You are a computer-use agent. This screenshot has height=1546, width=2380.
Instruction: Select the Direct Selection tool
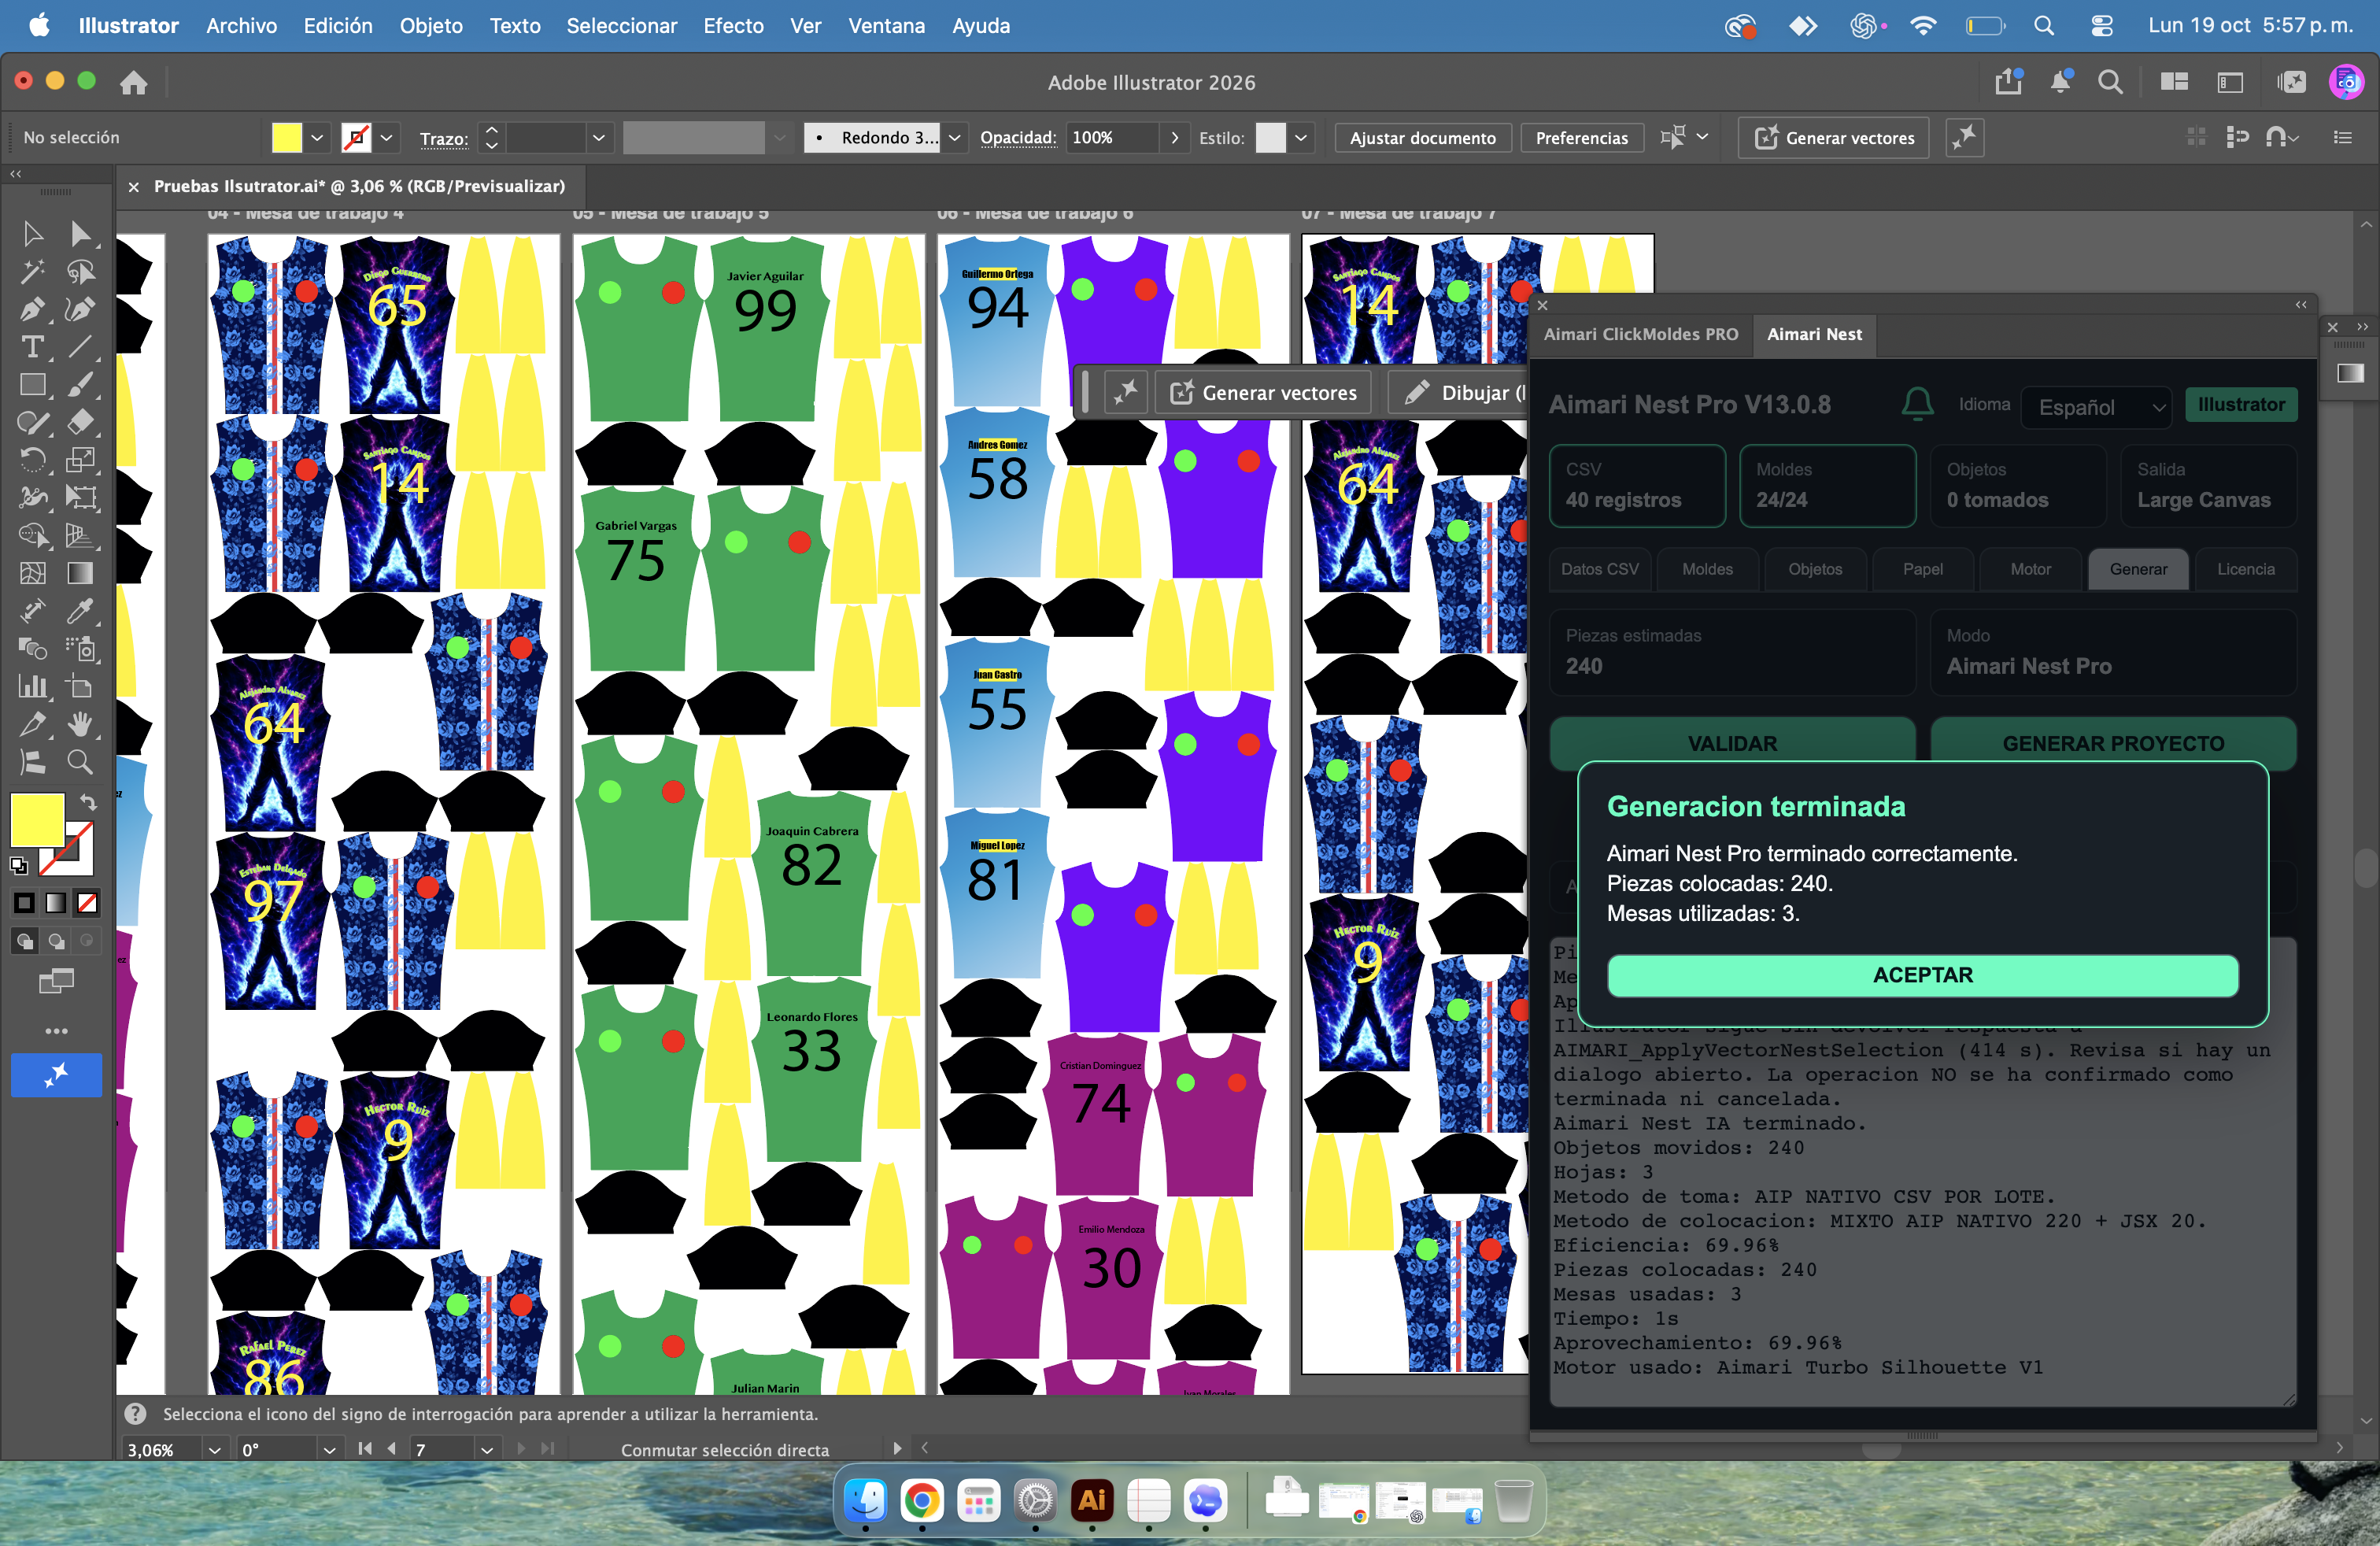click(80, 234)
